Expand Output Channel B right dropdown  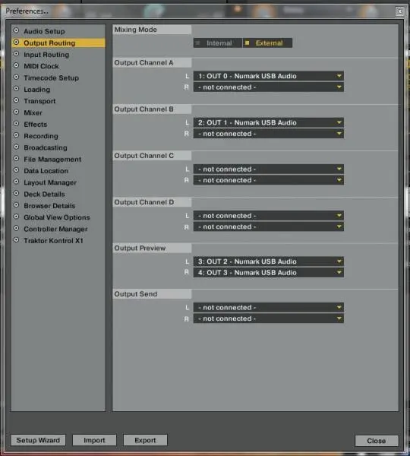pyautogui.click(x=269, y=134)
